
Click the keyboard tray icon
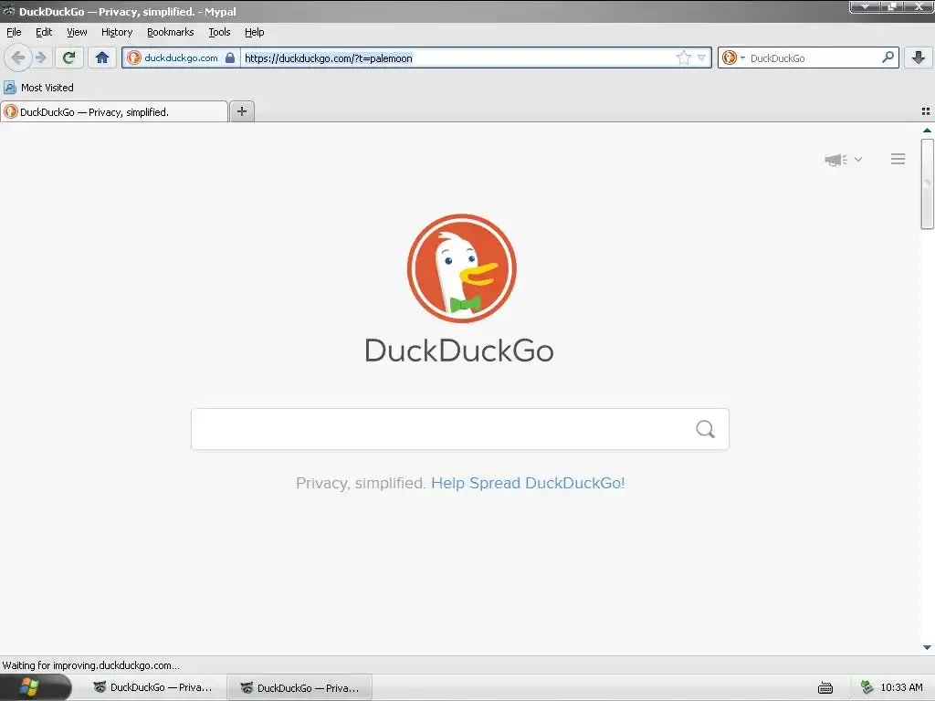825,688
